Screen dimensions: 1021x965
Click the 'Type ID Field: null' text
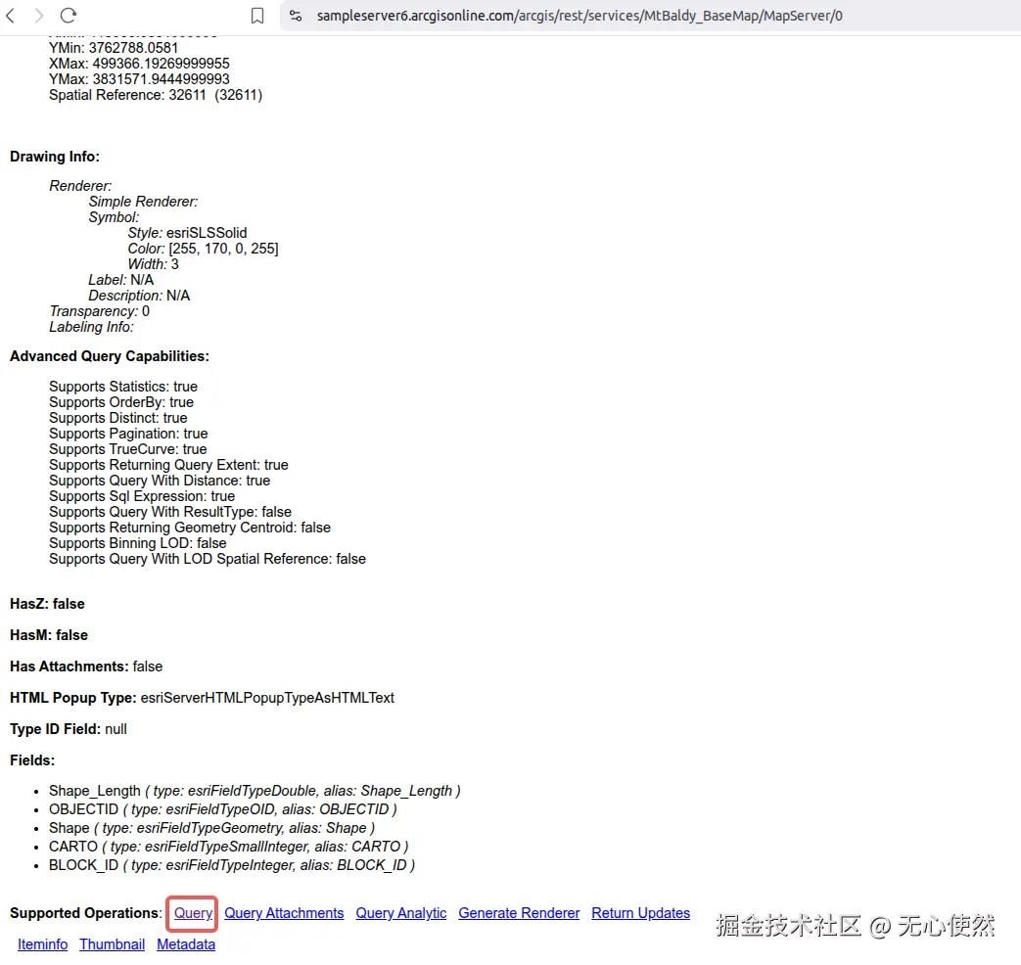(x=69, y=729)
